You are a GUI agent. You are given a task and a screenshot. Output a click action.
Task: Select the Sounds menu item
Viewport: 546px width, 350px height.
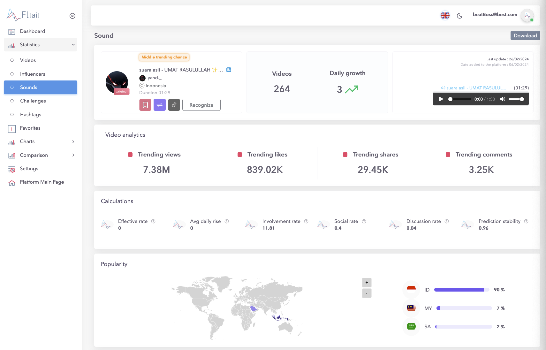(41, 88)
